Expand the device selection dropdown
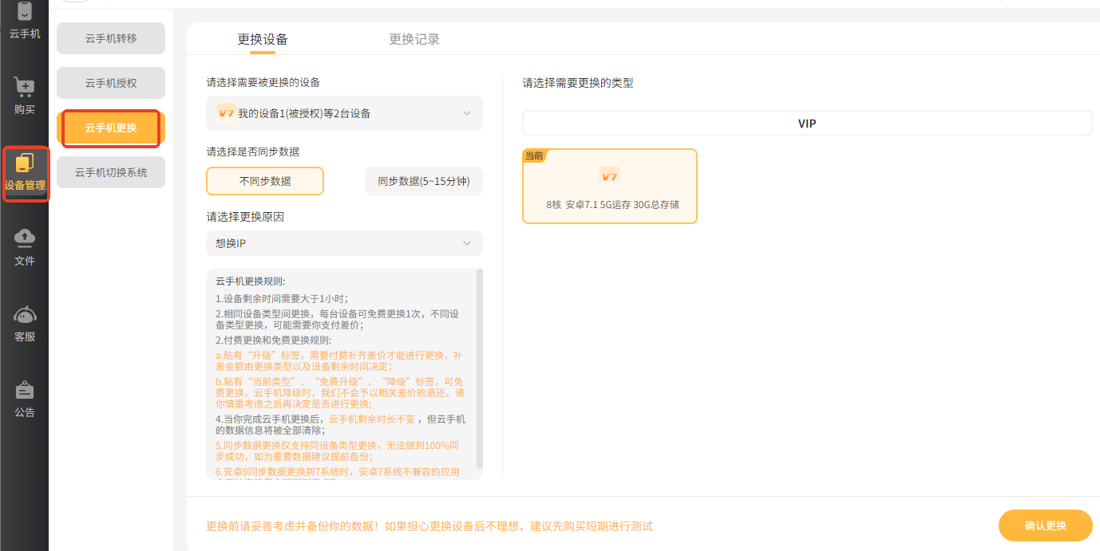Image resolution: width=1100 pixels, height=551 pixels. pyautogui.click(x=467, y=113)
